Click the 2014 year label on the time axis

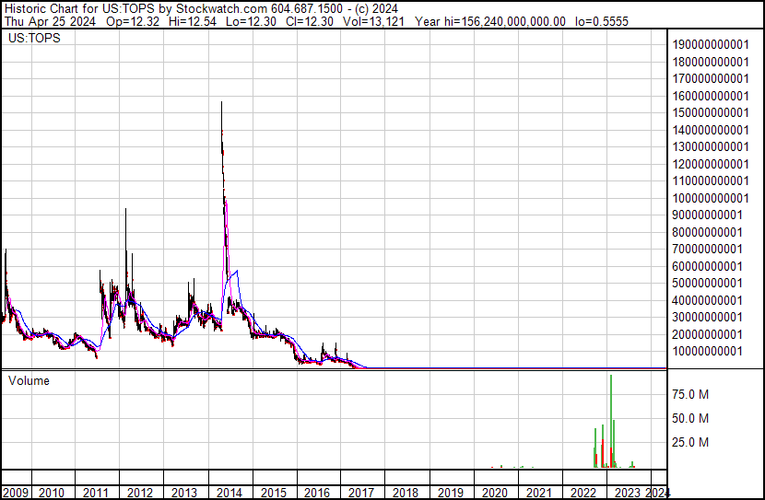click(x=229, y=493)
